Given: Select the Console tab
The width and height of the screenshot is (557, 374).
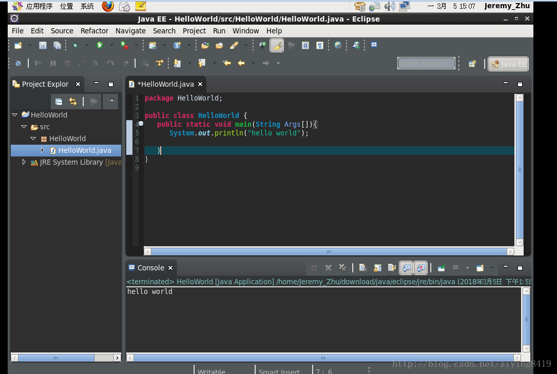Looking at the screenshot, I should [150, 268].
